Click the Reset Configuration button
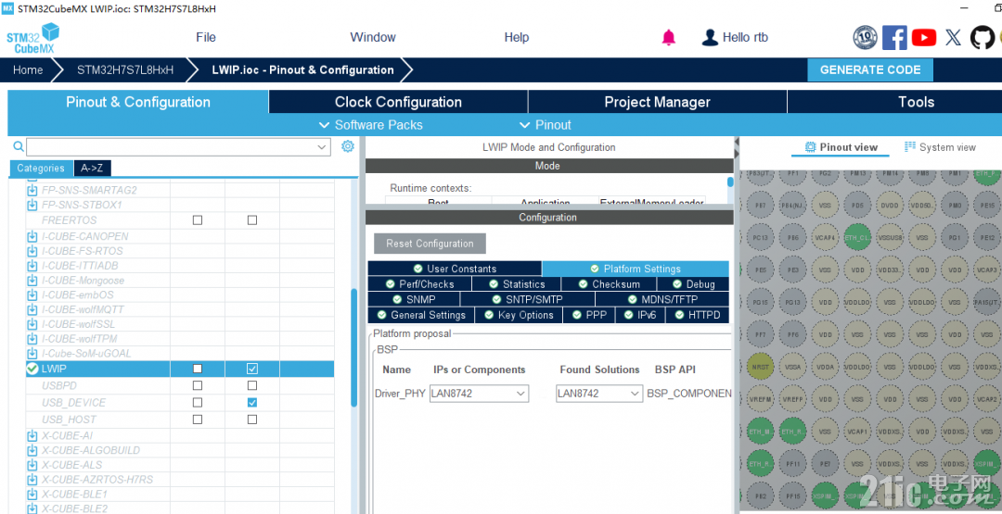Viewport: 1002px width, 514px height. (x=430, y=244)
